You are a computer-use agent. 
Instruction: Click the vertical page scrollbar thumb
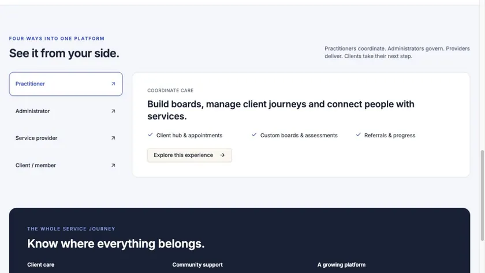pyautogui.click(x=482, y=196)
